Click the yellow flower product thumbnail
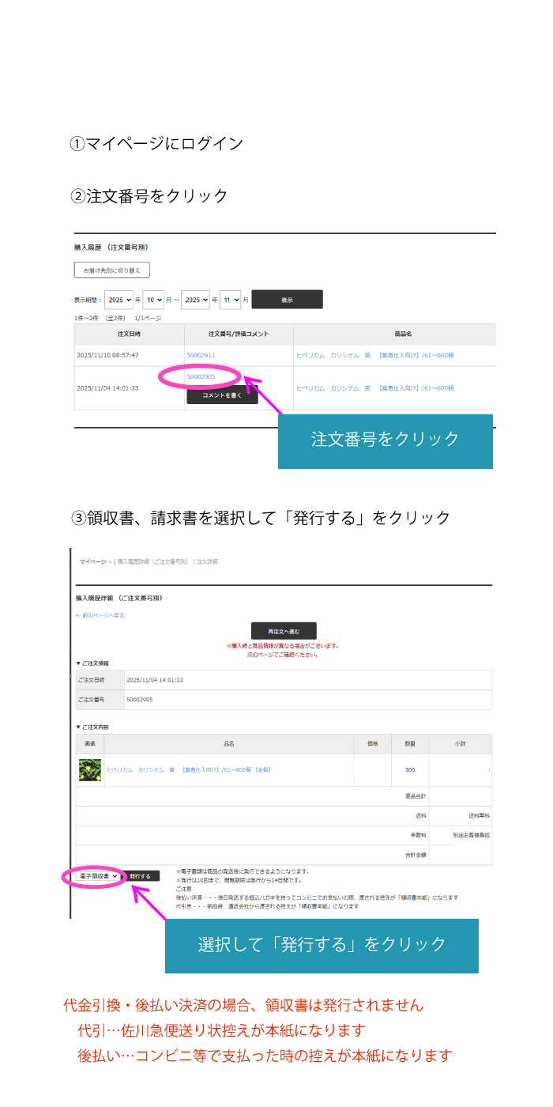The height and width of the screenshot is (1107, 553). coord(89,769)
